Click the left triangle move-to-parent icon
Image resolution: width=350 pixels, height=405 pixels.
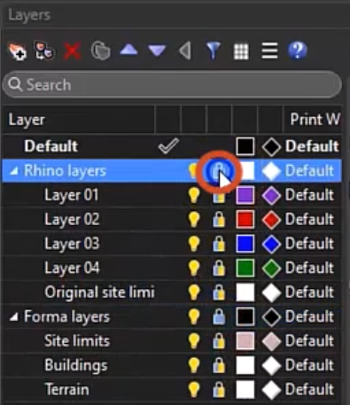click(185, 51)
